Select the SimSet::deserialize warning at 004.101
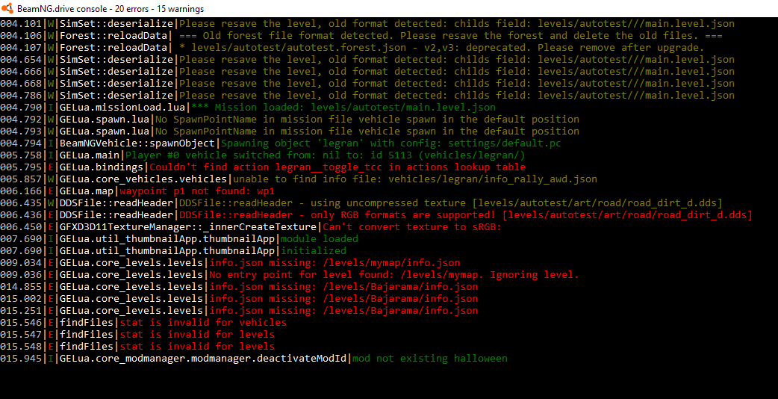Screen dimensions: 778x399 367,24
